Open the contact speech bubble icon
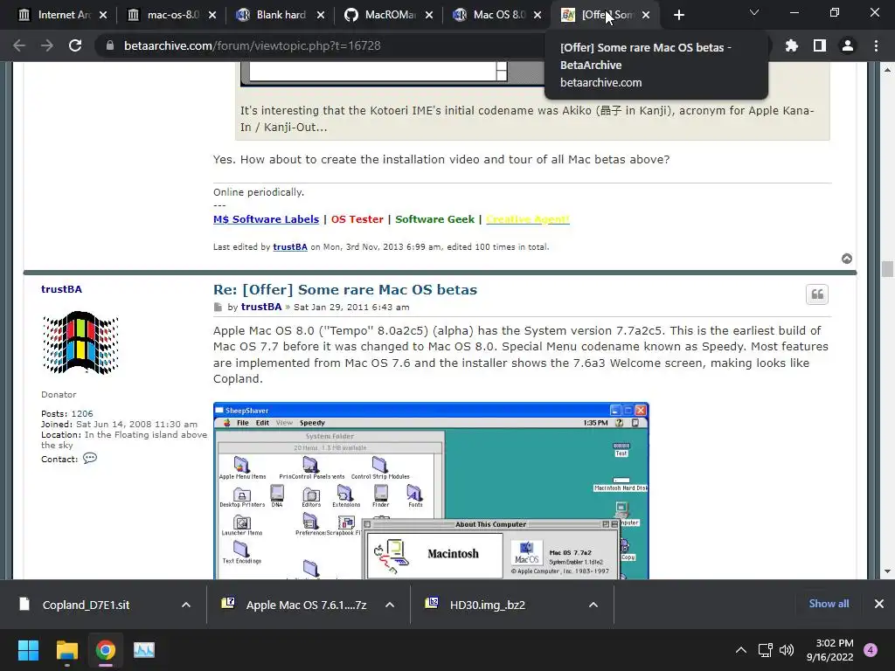Image resolution: width=895 pixels, height=671 pixels. 90,458
